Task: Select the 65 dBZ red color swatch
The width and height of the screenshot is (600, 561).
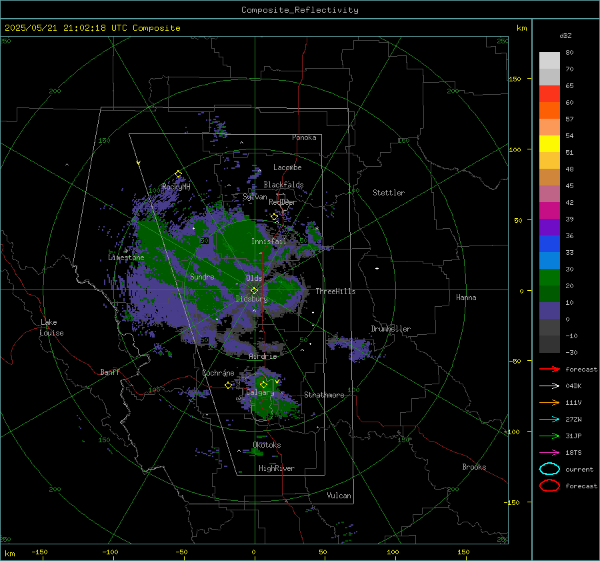Action: (x=549, y=93)
